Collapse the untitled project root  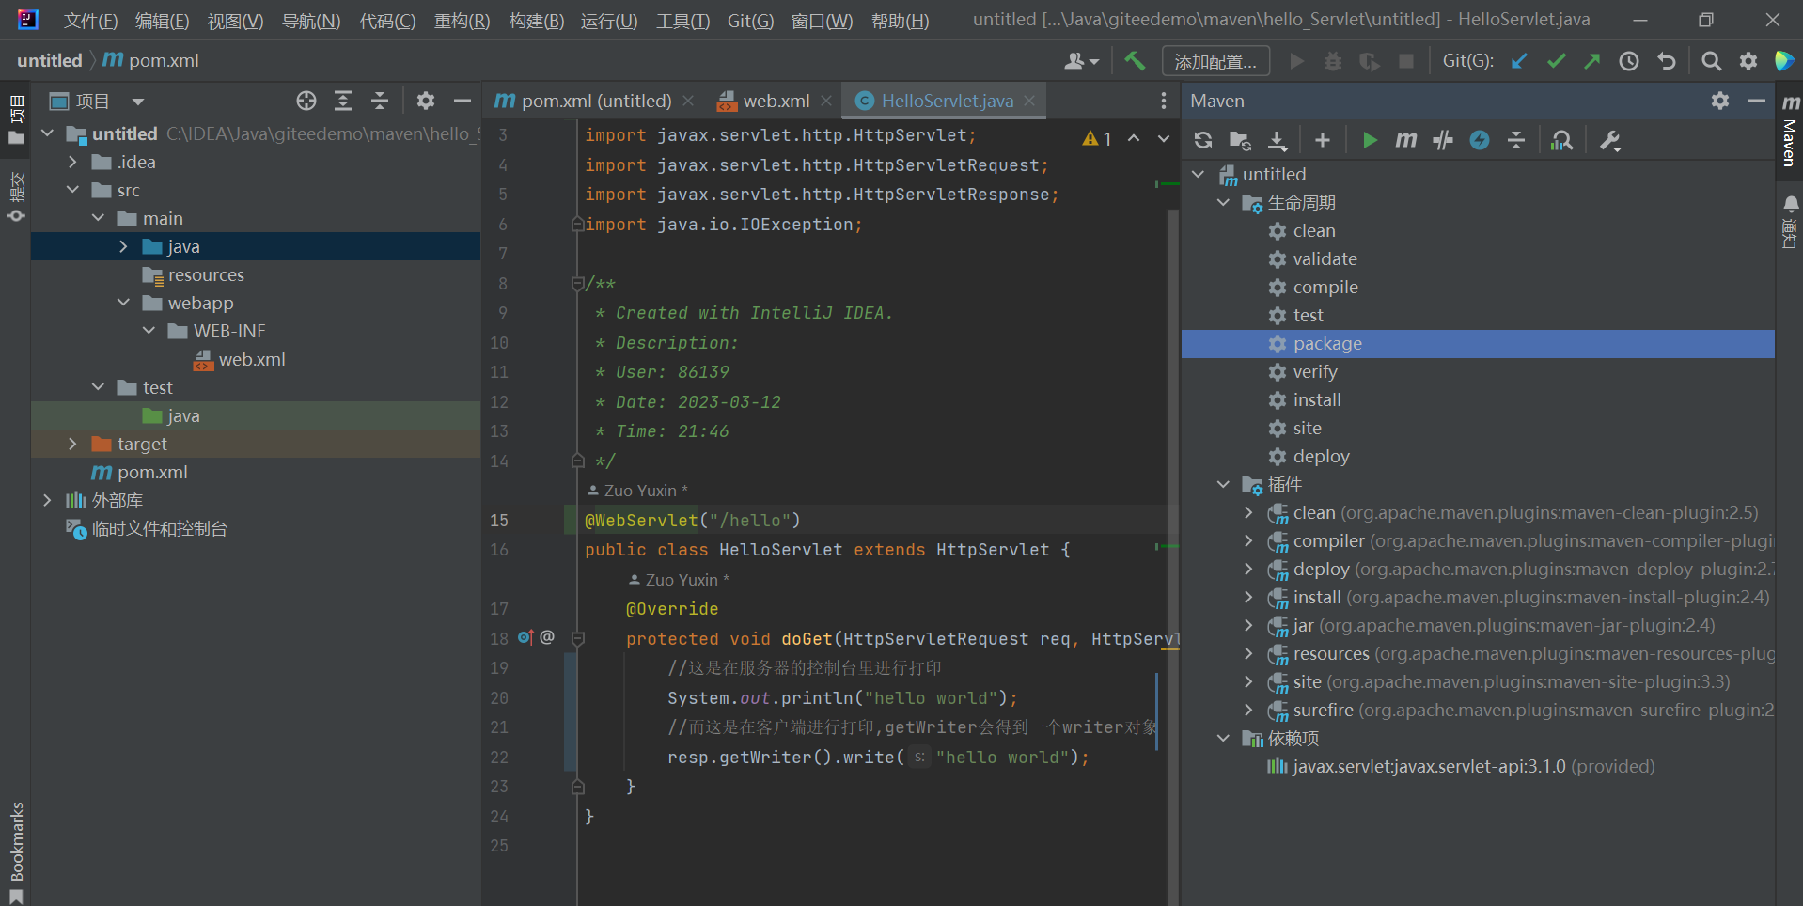point(47,133)
